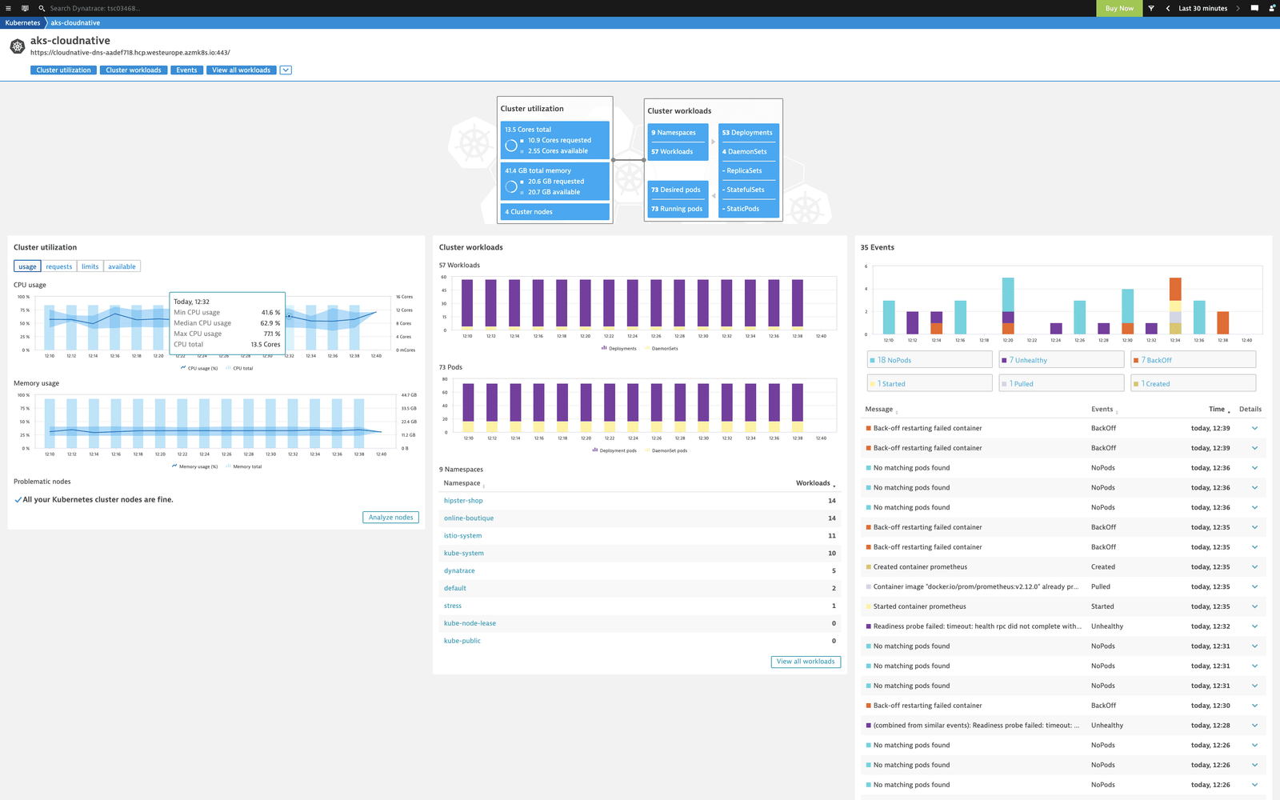Screen dimensions: 1280x800
Task: Toggle Memory total legend series
Action: [x=244, y=466]
